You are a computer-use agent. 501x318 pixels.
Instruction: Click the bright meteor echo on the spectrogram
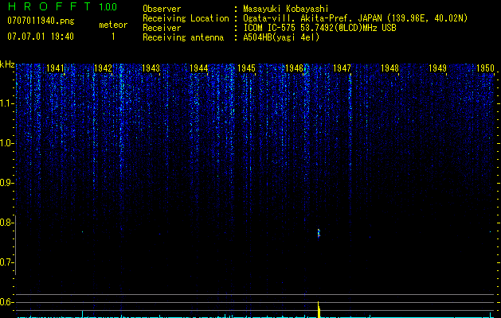click(319, 233)
